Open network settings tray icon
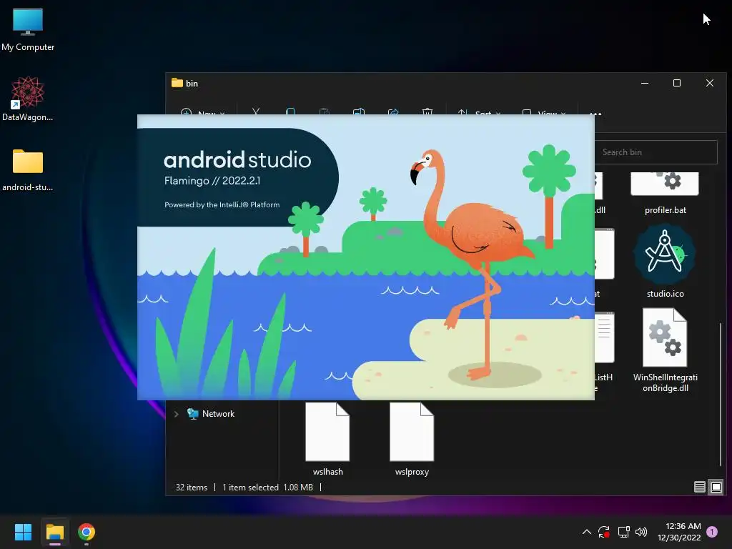732x549 pixels. click(623, 532)
